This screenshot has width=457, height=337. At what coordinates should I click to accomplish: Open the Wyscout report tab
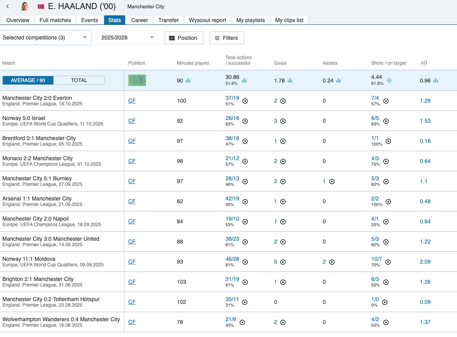click(208, 20)
